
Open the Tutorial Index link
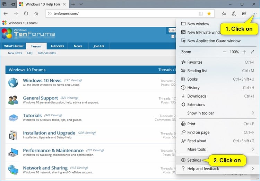(46, 53)
